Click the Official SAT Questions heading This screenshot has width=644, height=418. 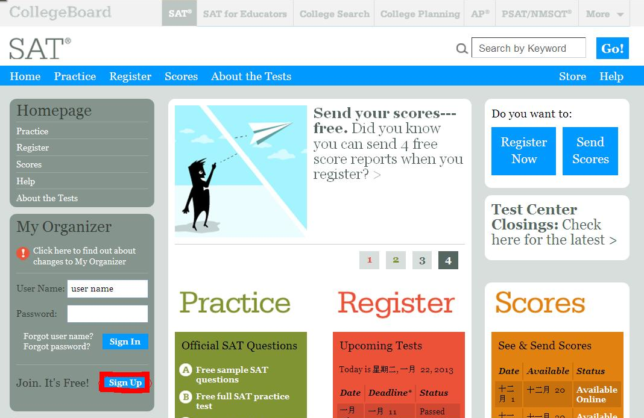(x=239, y=345)
